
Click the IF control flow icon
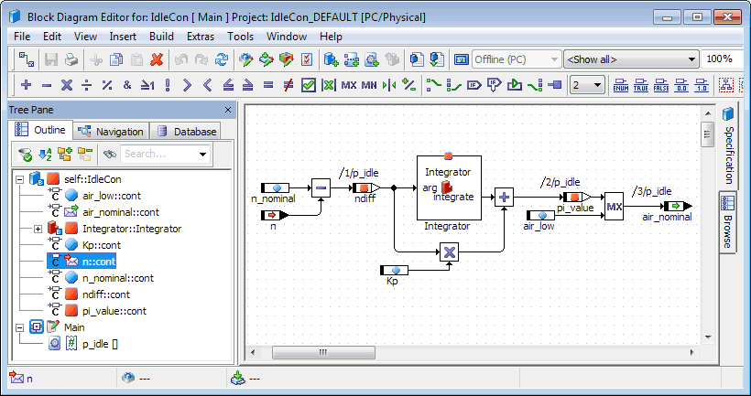[474, 86]
